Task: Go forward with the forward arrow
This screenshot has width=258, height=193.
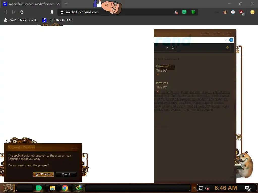Action: click(14, 12)
